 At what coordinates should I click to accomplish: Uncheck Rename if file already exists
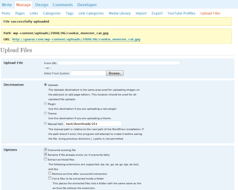(46, 154)
